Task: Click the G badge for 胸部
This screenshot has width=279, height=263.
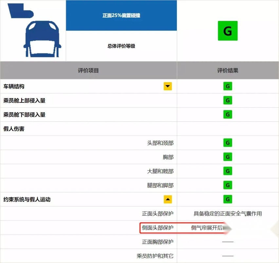Action: point(228,157)
